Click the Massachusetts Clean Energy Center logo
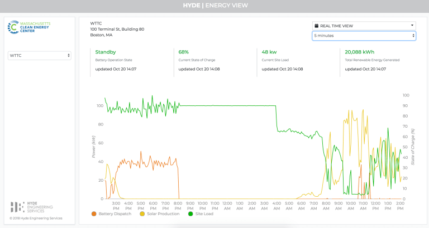The image size is (429, 228). coord(28,27)
